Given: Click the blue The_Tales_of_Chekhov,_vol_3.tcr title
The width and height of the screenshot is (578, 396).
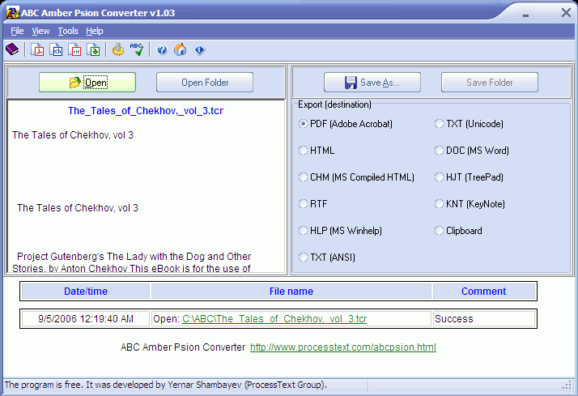Looking at the screenshot, I should (x=146, y=111).
